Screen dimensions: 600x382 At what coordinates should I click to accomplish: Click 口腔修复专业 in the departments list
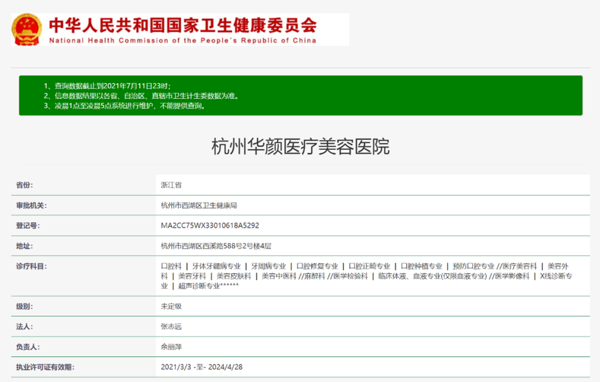click(317, 266)
